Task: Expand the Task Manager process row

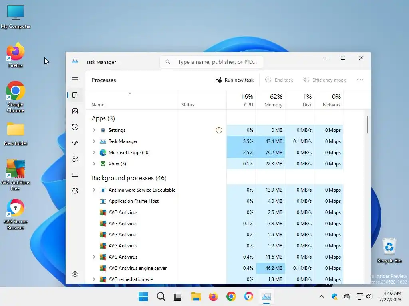Action: [x=94, y=141]
